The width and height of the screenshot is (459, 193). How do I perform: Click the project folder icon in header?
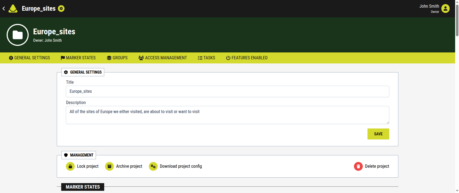[18, 35]
